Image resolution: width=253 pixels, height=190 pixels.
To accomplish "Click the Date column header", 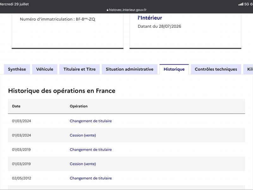I will [x=16, y=106].
